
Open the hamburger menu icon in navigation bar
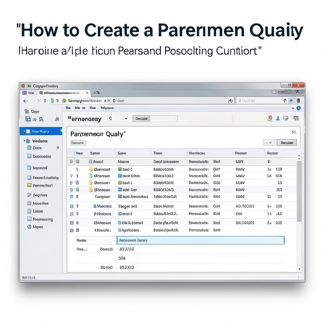pyautogui.click(x=298, y=101)
